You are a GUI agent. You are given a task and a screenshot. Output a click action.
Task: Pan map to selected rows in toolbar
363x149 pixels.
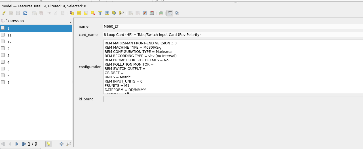[114, 13]
